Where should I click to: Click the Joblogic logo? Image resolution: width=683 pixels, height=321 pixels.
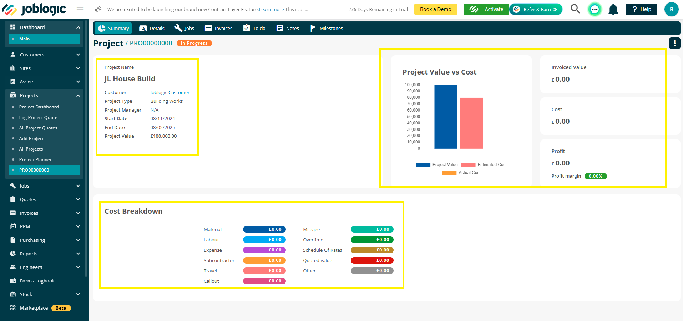pyautogui.click(x=34, y=9)
